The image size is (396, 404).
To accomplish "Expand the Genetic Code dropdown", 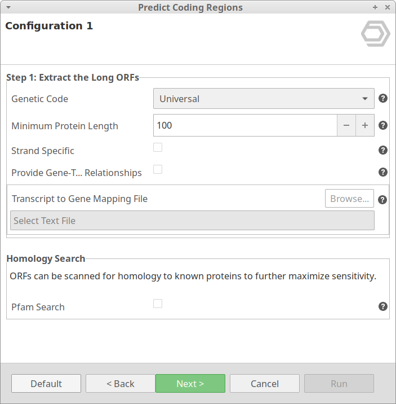I will point(264,99).
